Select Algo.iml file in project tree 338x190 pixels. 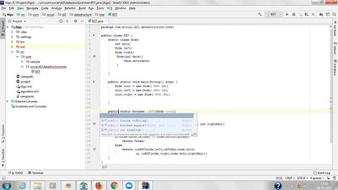coord(24,87)
